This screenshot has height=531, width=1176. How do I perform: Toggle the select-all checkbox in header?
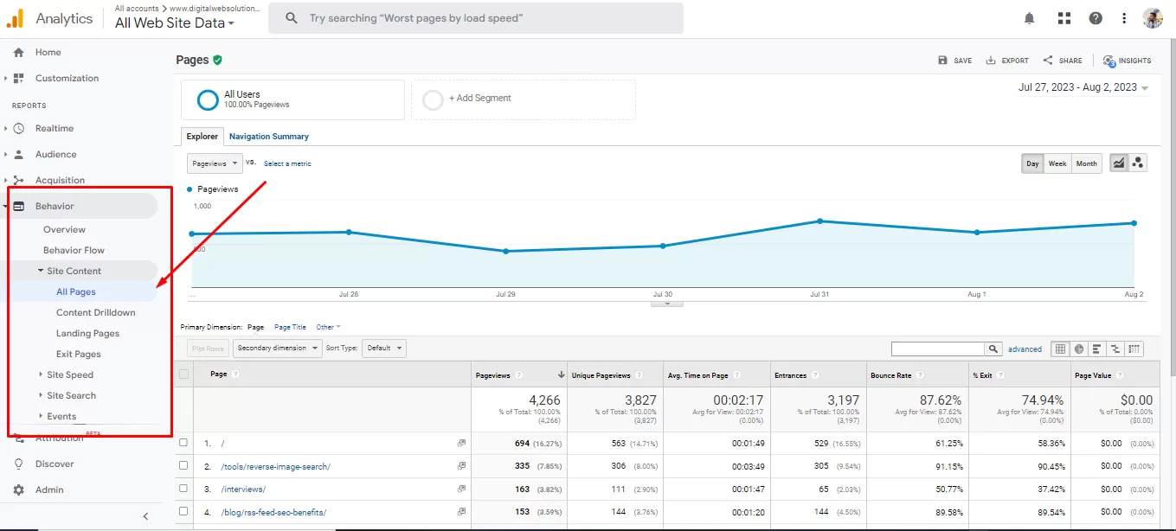pos(183,374)
